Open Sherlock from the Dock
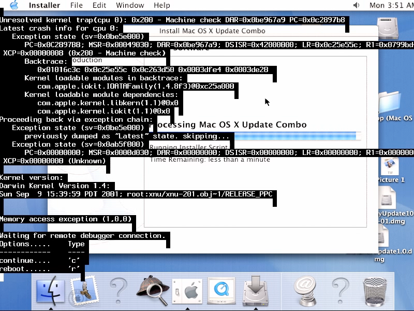 [x=153, y=290]
